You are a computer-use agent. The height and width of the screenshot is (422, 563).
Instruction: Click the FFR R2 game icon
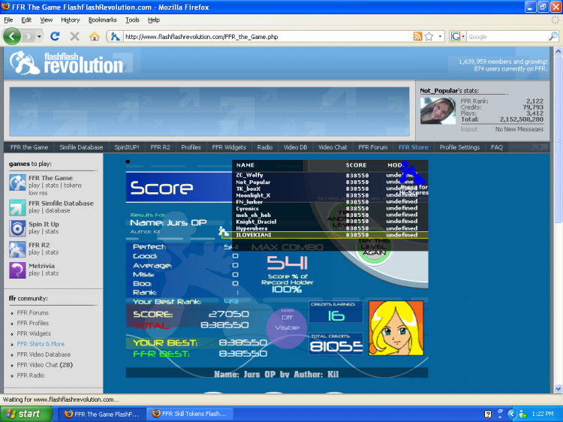click(x=17, y=249)
